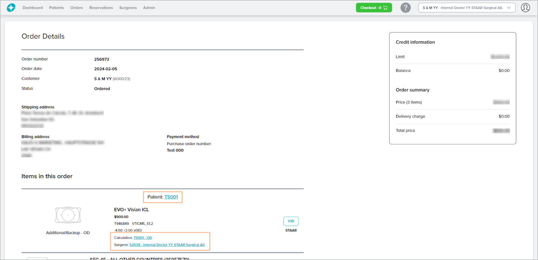The height and width of the screenshot is (260, 538).
Task: Follow the Calculation TS001 - OD link
Action: 143,238
